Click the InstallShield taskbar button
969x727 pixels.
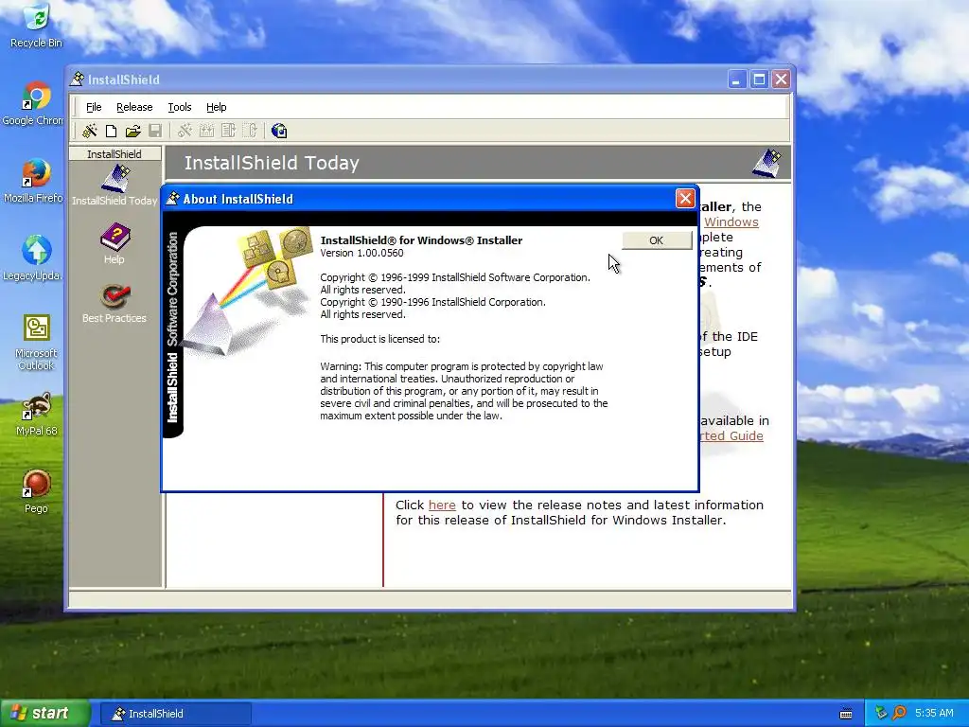pos(175,714)
